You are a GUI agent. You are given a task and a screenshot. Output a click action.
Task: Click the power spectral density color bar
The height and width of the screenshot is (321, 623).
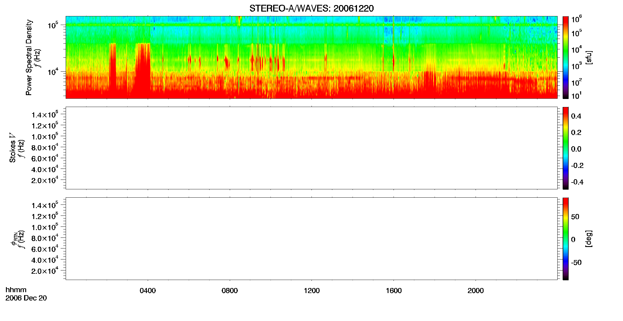566,57
